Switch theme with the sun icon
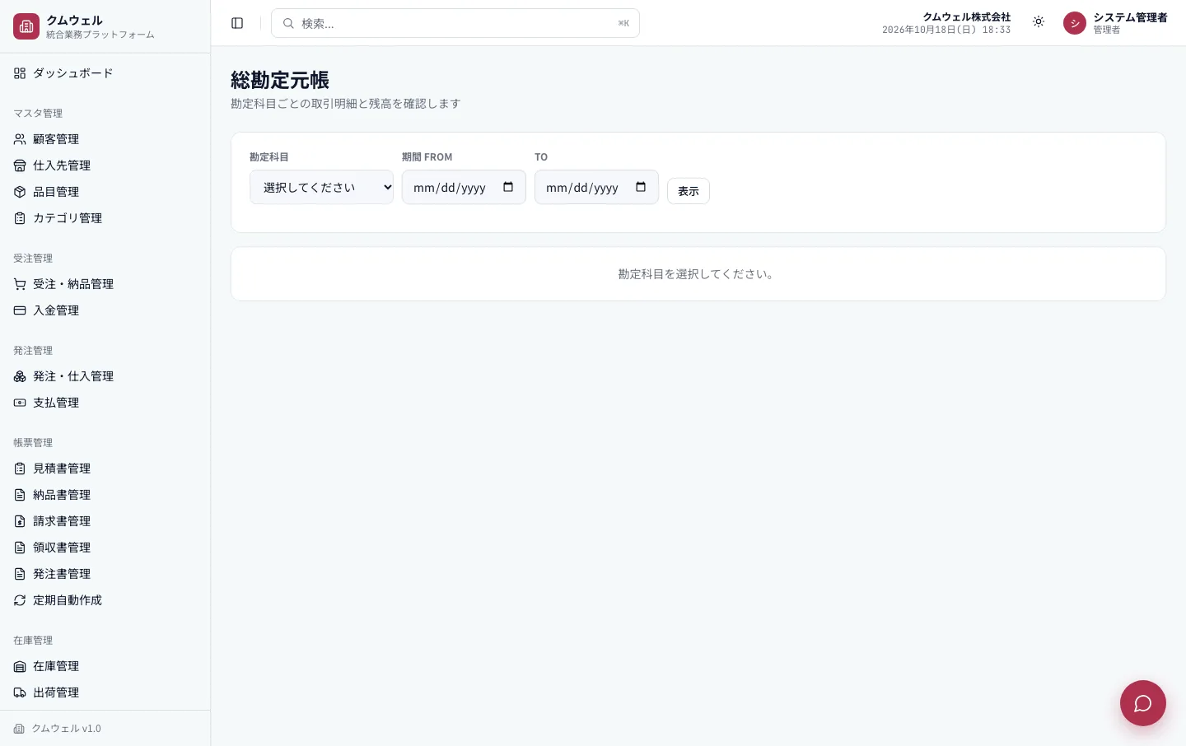 coord(1039,22)
